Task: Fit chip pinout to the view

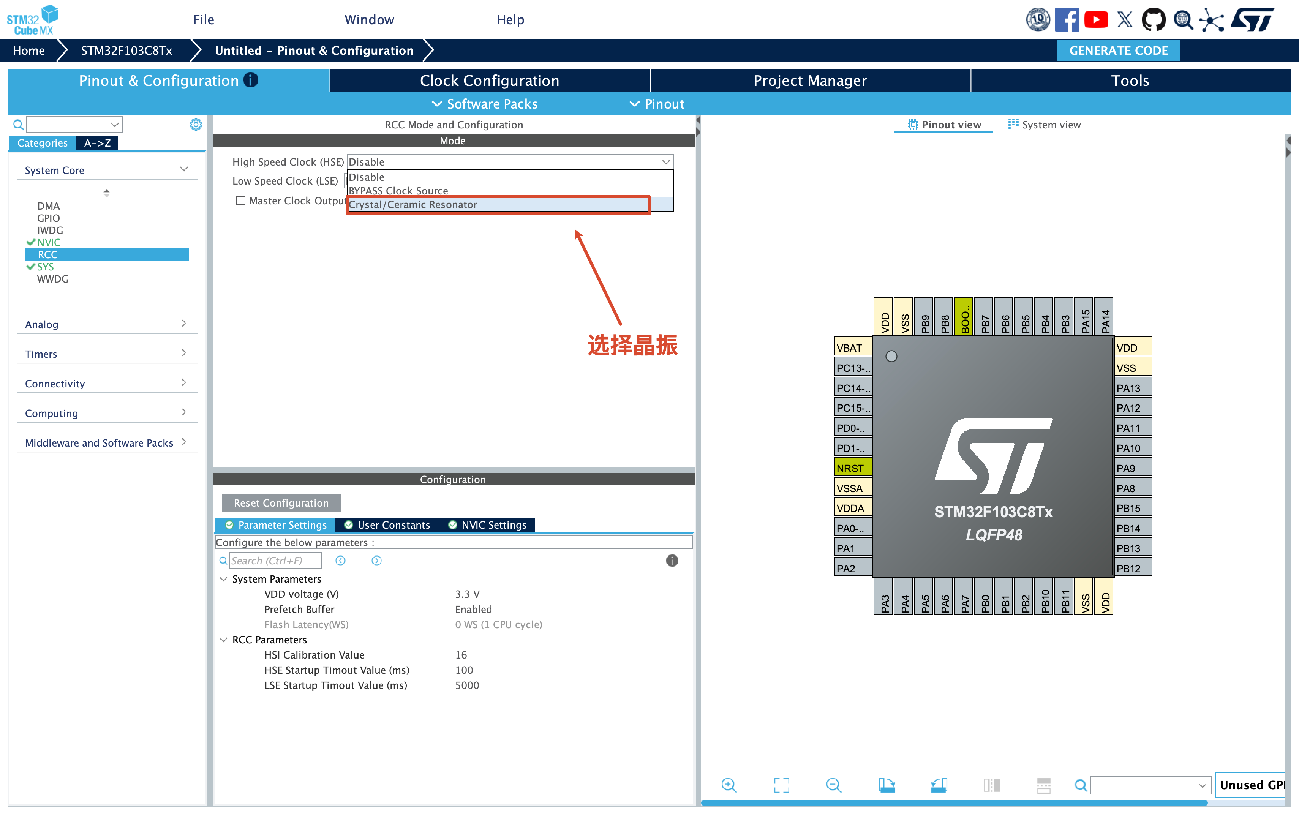Action: 782,785
